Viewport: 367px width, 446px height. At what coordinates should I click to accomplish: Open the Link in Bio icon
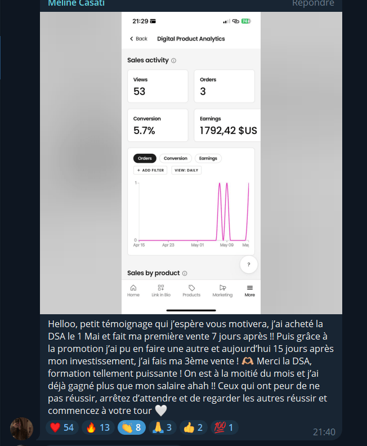[161, 288]
